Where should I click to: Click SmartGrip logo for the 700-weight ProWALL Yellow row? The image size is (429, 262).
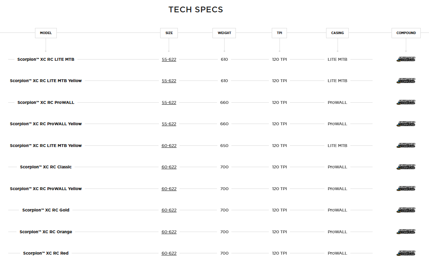[x=406, y=189]
